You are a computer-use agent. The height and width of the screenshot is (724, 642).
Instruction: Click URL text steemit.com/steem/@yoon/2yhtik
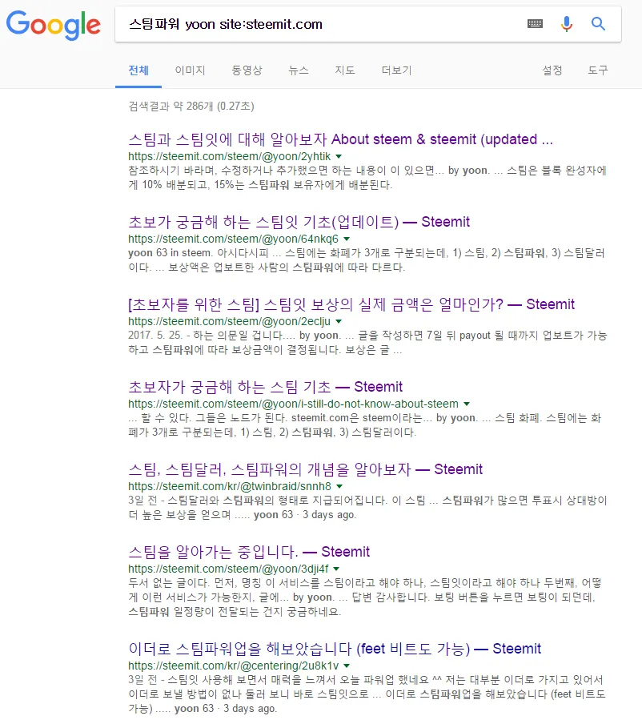[x=230, y=156]
